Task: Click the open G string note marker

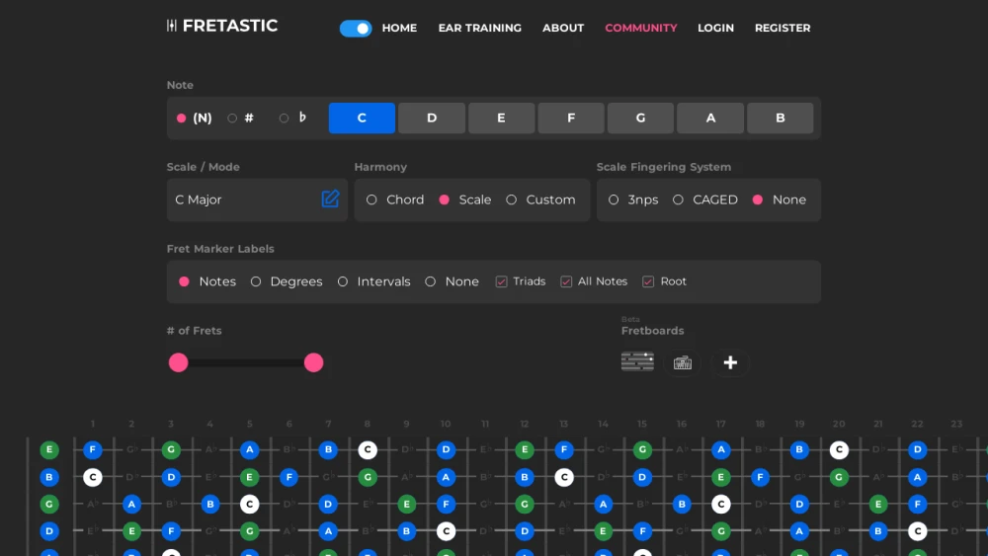Action: 49,504
